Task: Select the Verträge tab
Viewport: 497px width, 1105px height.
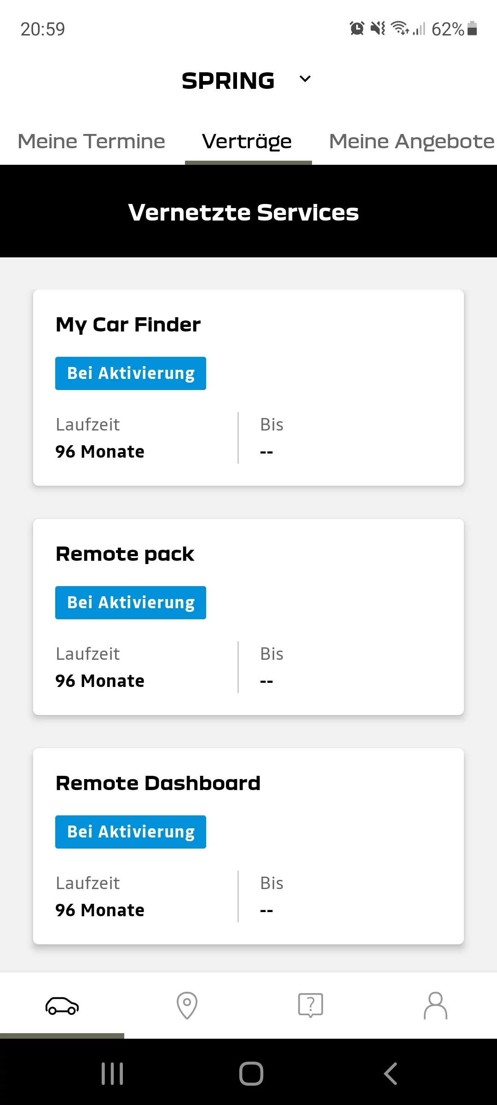Action: click(x=247, y=141)
